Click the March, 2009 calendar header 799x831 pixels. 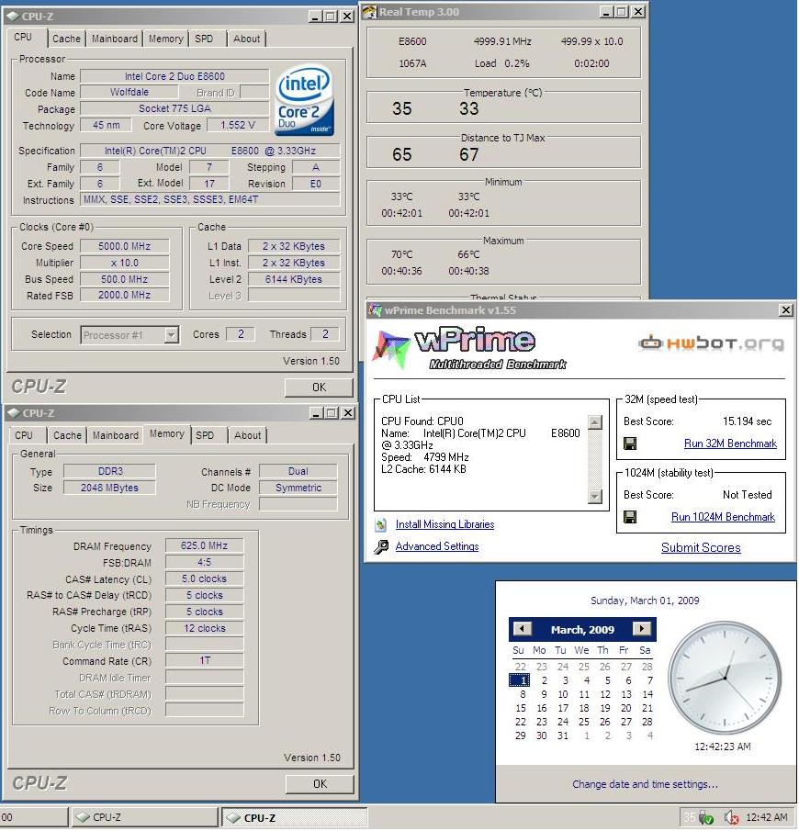(582, 630)
